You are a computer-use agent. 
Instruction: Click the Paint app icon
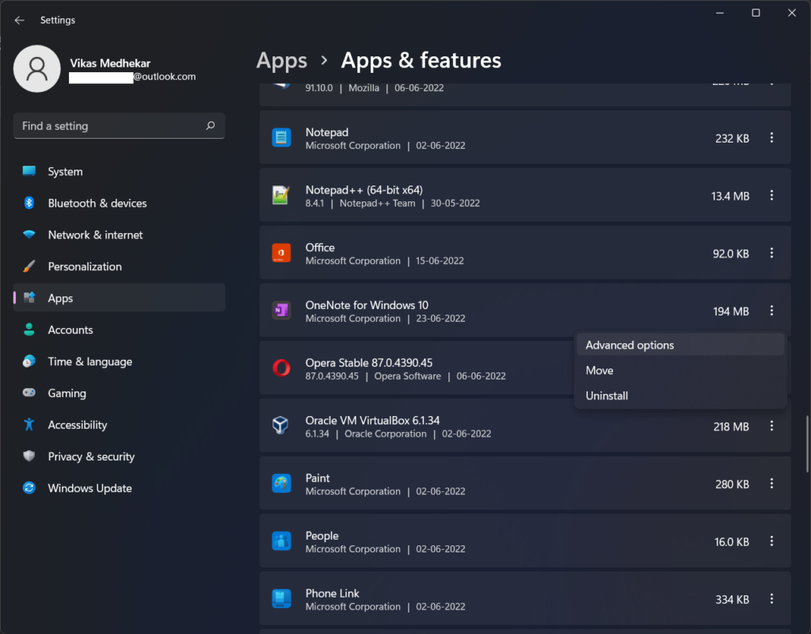click(x=281, y=483)
